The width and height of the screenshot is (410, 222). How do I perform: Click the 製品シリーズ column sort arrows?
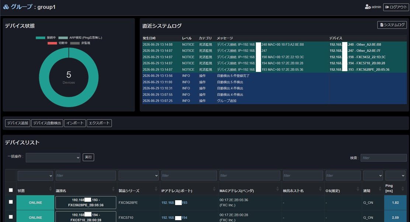click(156, 189)
